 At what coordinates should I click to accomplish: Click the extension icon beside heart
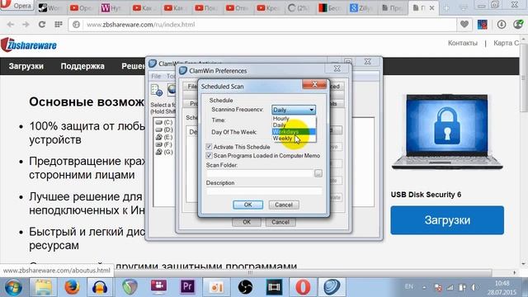[483, 25]
